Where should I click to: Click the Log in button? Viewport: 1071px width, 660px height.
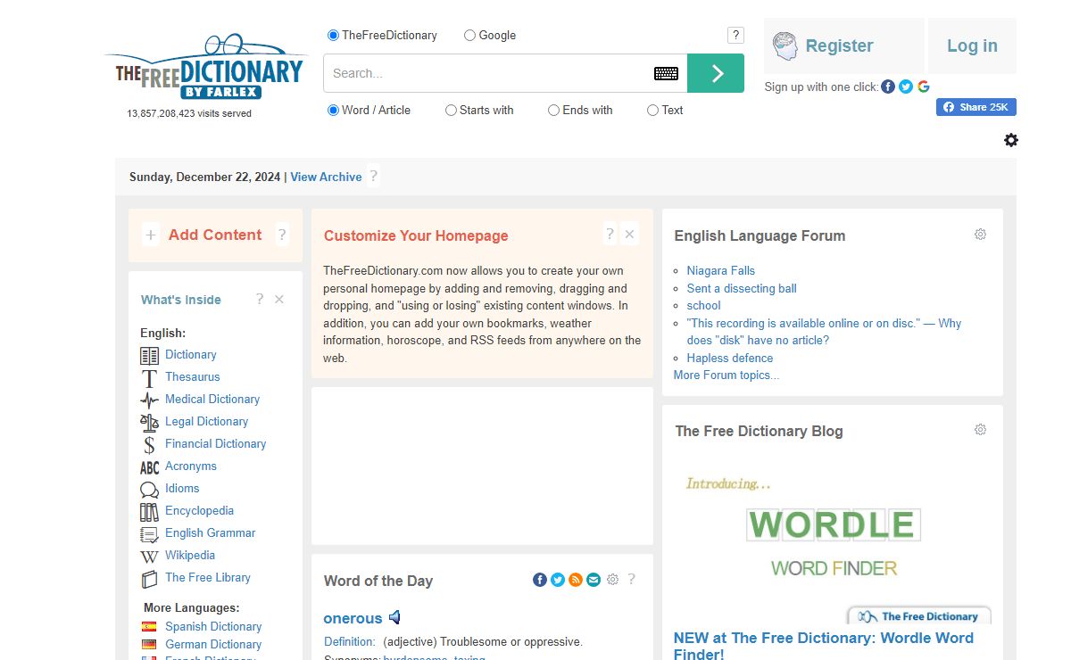tap(972, 45)
